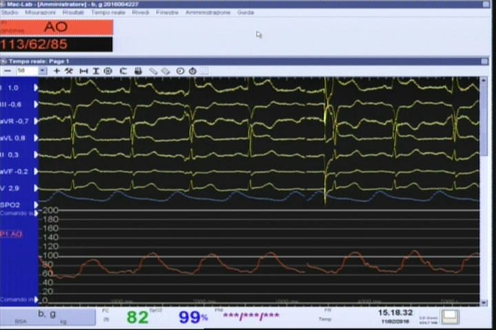Click the vertical scrollbar thumb of the waveform pane
This screenshot has height=330, width=496.
click(484, 120)
